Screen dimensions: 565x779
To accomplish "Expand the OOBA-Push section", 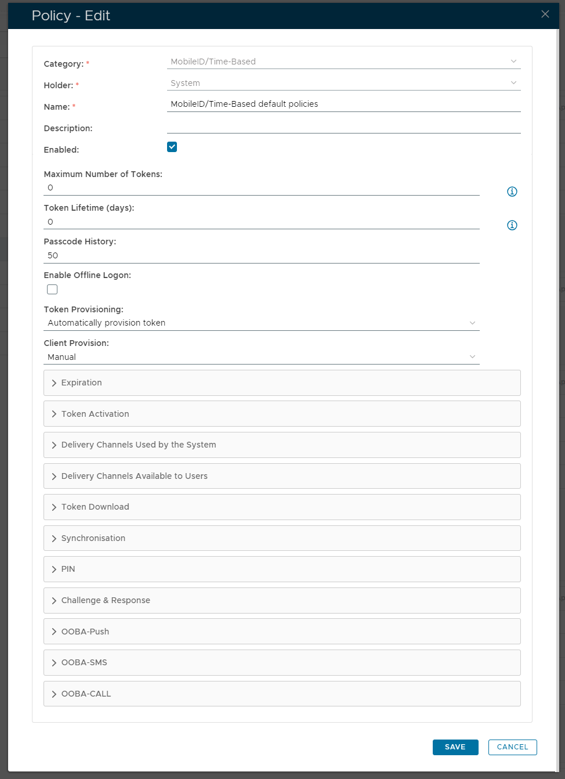I will pos(282,632).
